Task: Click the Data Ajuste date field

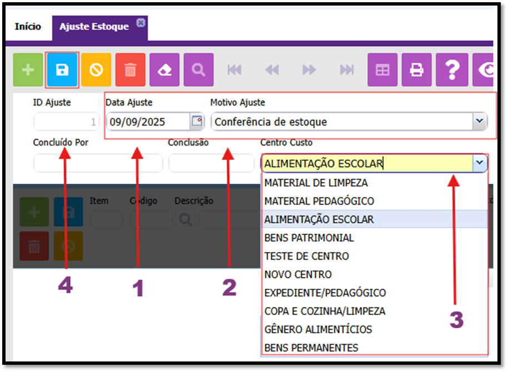Action: pos(148,122)
